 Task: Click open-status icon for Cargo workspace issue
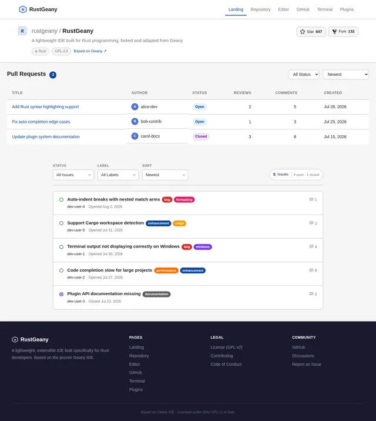coord(62,223)
